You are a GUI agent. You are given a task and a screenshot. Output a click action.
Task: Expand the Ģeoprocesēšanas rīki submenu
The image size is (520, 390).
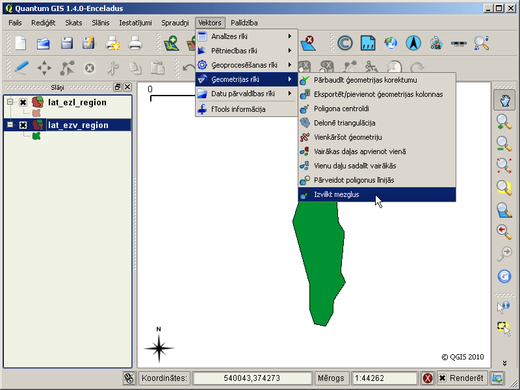[x=246, y=65]
